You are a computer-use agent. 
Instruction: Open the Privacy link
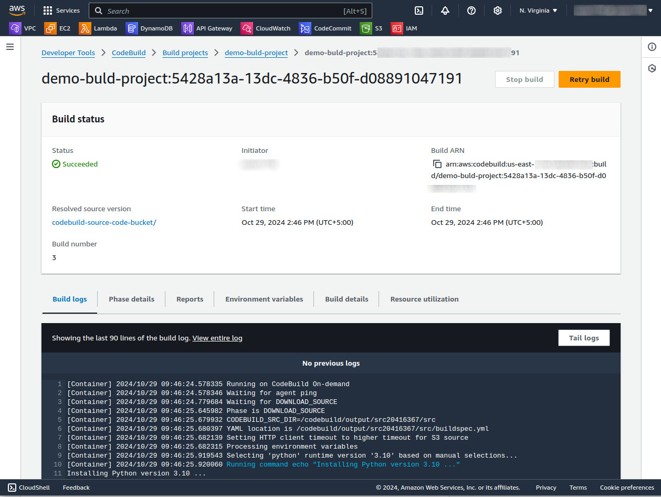(x=546, y=488)
